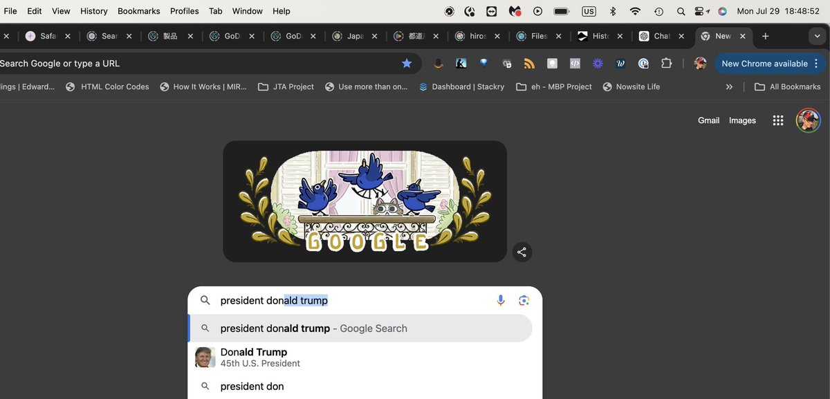Open the blue birds Google Doodle
The height and width of the screenshot is (399, 830).
[x=365, y=201]
